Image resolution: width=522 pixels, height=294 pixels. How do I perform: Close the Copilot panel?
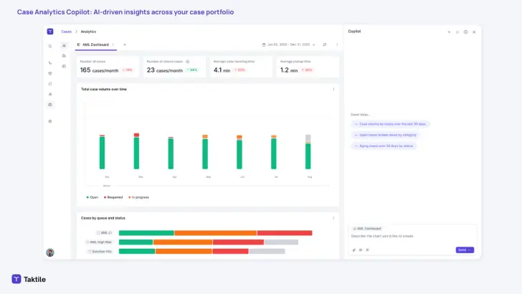click(x=474, y=32)
